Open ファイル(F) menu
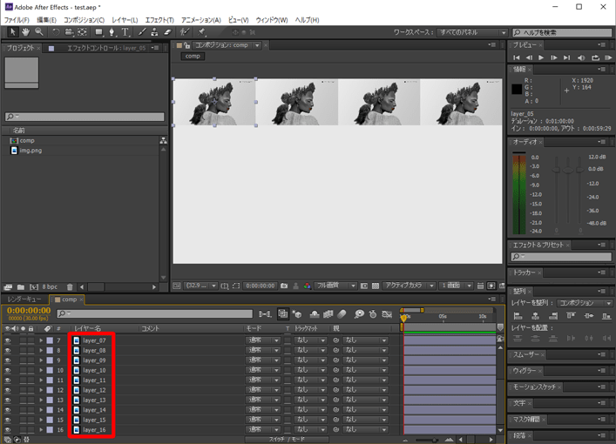This screenshot has height=444, width=616. 17,20
